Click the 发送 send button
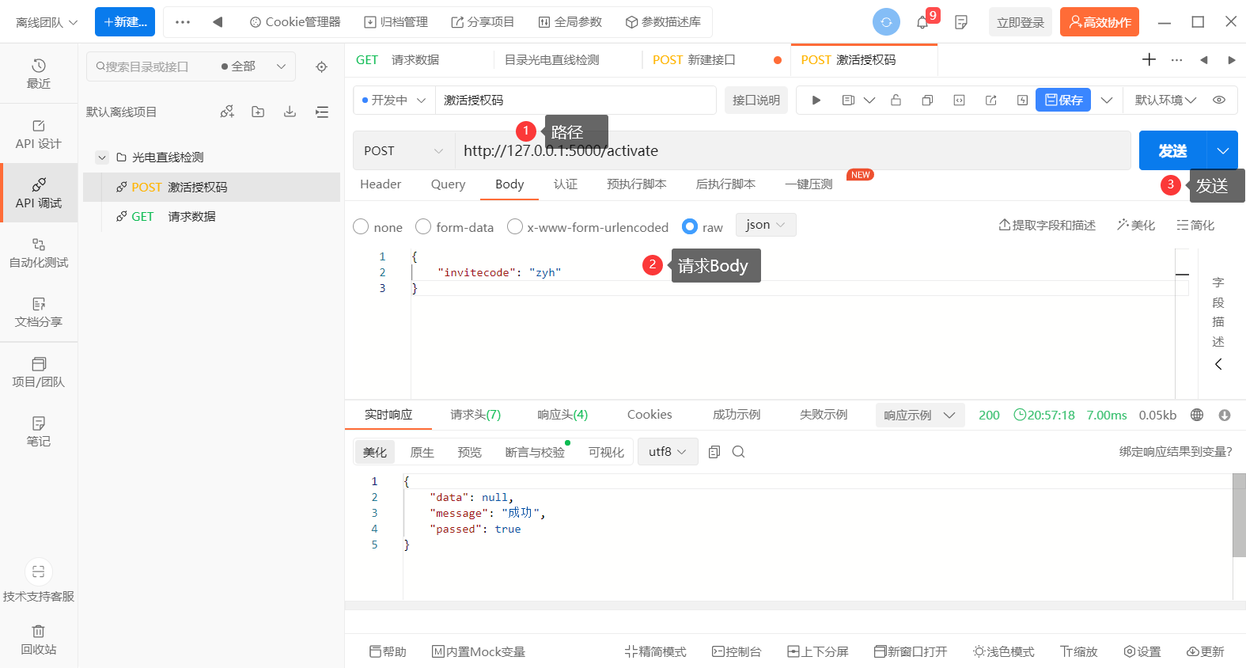This screenshot has height=668, width=1246. [x=1172, y=150]
